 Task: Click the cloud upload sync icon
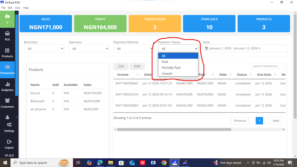point(7,16)
